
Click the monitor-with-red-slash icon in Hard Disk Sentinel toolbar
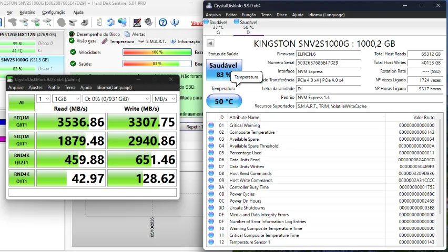[x=137, y=22]
